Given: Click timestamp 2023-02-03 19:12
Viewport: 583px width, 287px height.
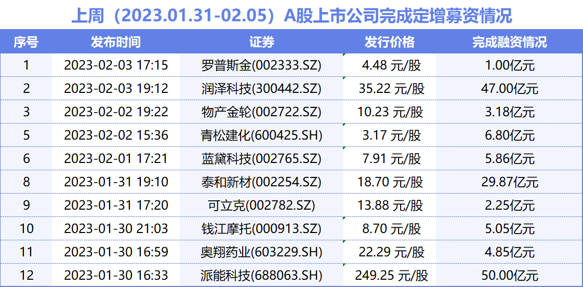Looking at the screenshot, I should 116,88.
